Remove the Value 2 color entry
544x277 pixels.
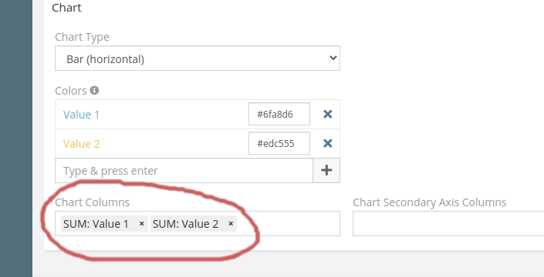327,143
